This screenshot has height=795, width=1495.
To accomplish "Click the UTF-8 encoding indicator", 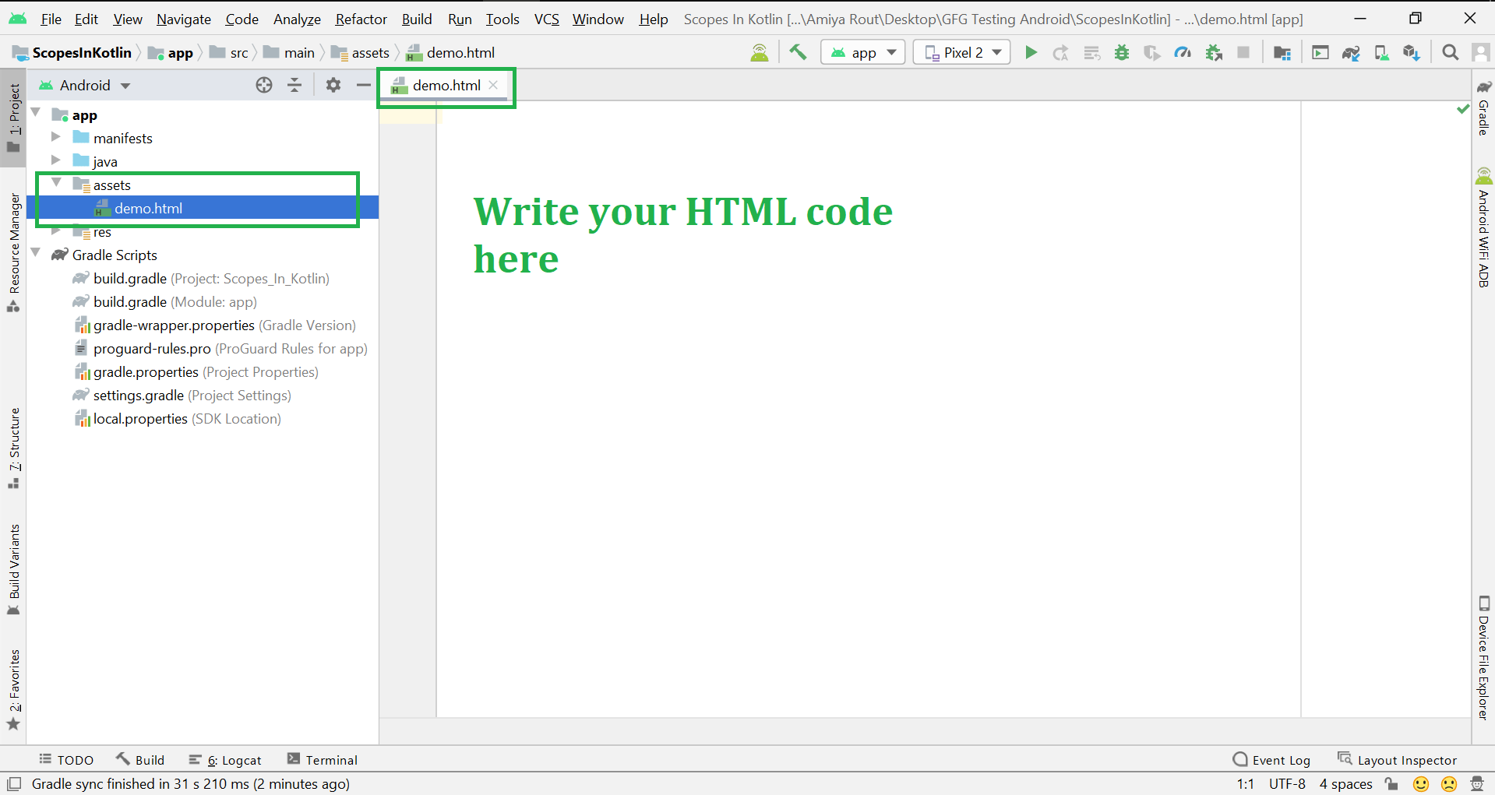I will [1287, 783].
